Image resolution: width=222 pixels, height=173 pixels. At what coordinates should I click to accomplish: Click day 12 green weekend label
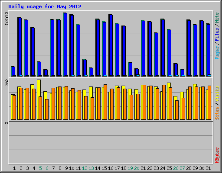tap(85, 168)
